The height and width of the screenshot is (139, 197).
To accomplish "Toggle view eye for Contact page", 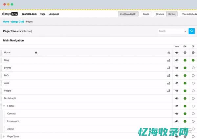I will click(177, 114).
